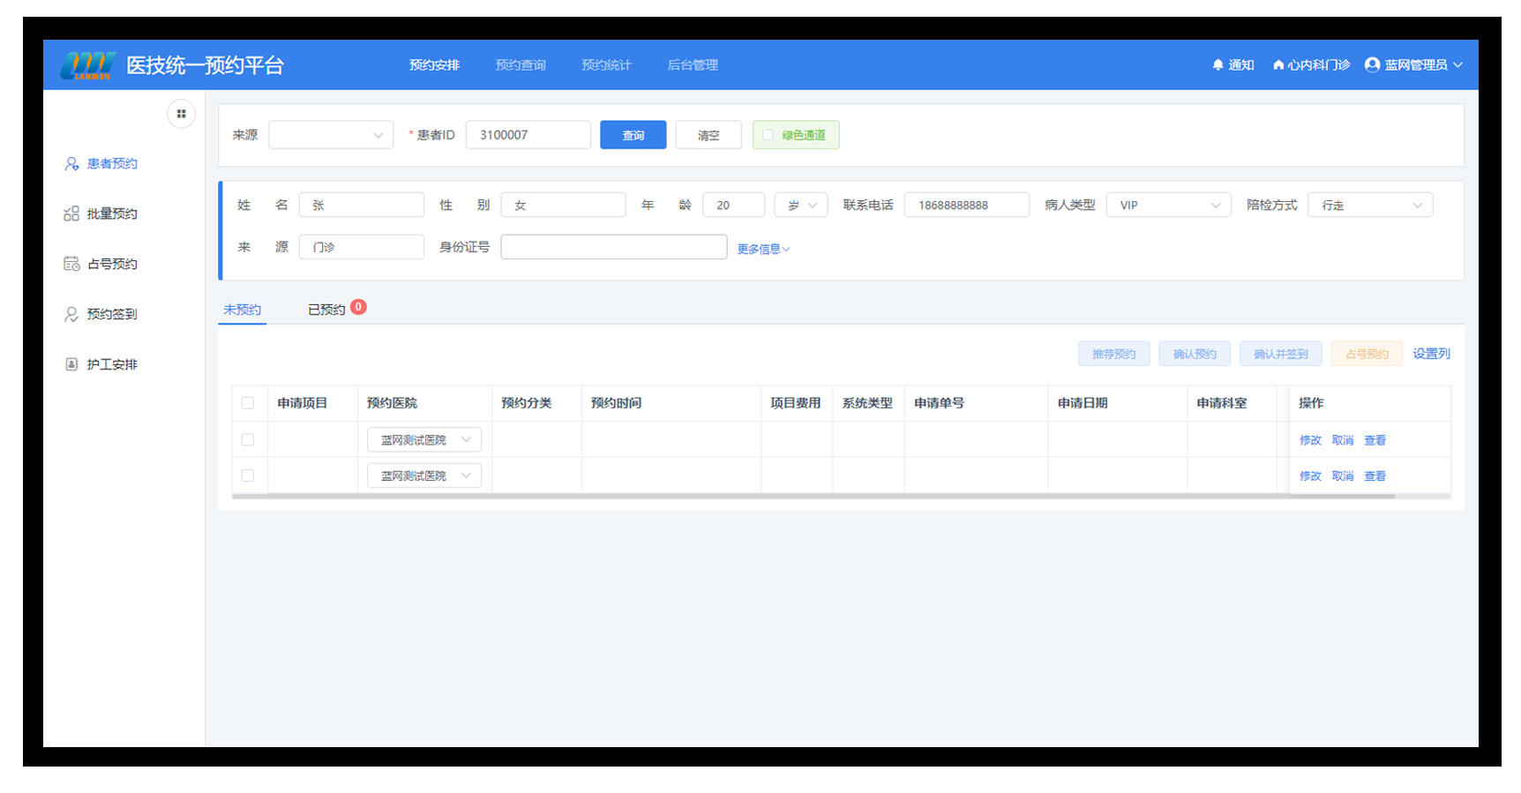1521x793 pixels.
Task: Click the 设置列 link
Action: pos(1431,354)
